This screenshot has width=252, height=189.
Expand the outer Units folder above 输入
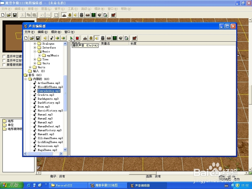[30, 67]
